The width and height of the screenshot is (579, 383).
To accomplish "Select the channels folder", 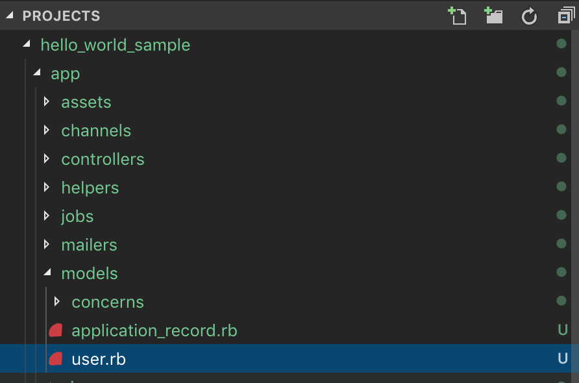I will pyautogui.click(x=96, y=130).
